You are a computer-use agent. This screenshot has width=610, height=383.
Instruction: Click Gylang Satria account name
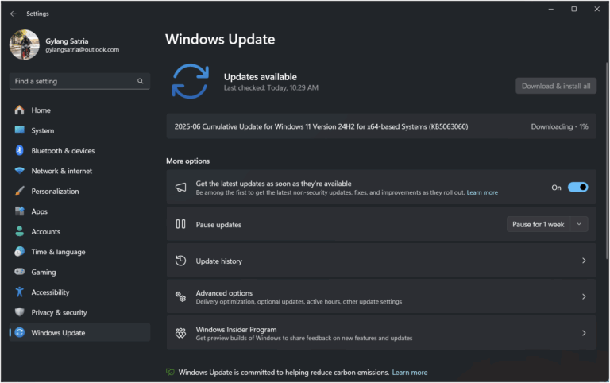[67, 41]
